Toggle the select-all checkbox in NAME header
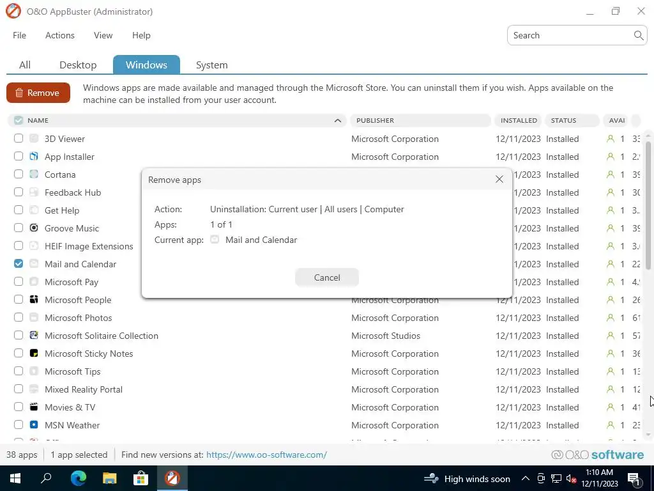Screen dimensions: 654x491 click(19, 120)
